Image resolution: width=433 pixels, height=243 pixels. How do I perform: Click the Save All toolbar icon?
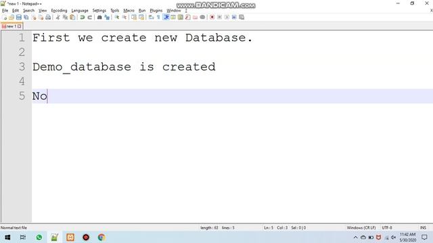coord(26,18)
